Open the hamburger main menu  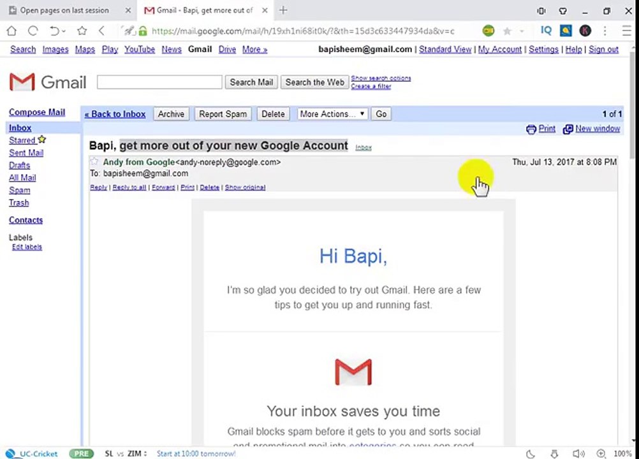[627, 31]
